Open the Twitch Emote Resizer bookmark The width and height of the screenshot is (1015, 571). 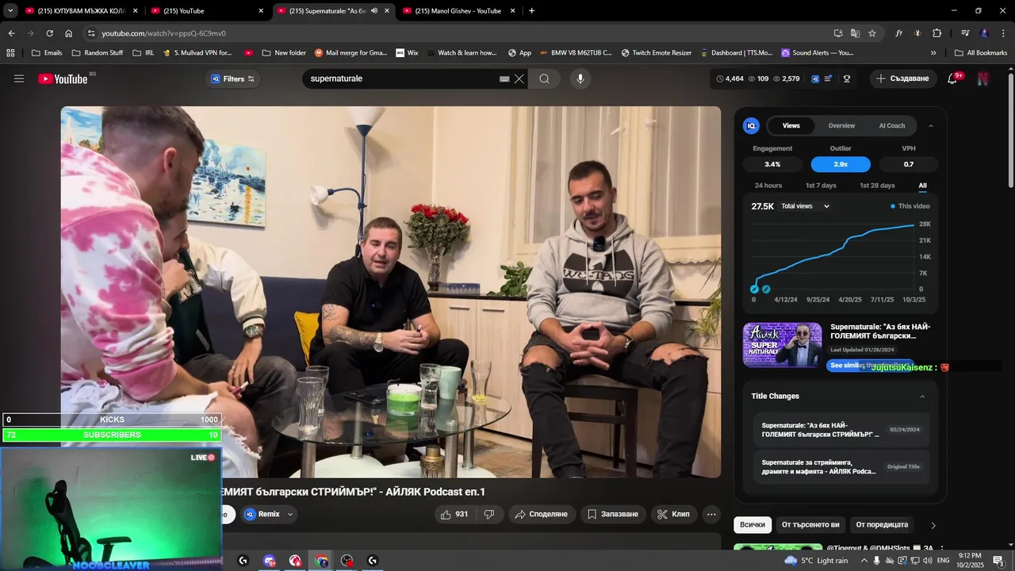[657, 53]
